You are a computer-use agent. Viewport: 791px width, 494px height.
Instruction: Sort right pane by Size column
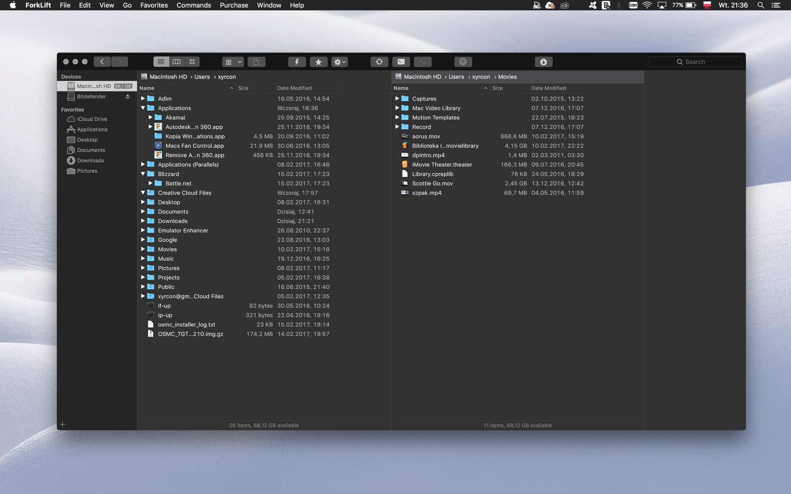click(x=510, y=88)
